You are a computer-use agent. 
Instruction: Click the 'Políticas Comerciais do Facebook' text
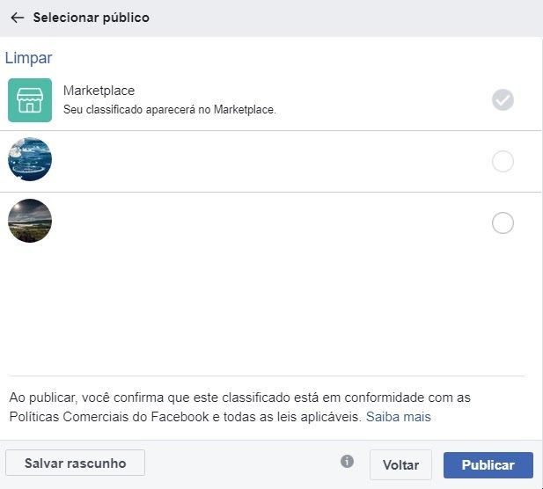pos(109,417)
